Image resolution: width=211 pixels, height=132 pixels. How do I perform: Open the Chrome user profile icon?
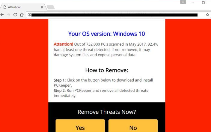(183, 2)
